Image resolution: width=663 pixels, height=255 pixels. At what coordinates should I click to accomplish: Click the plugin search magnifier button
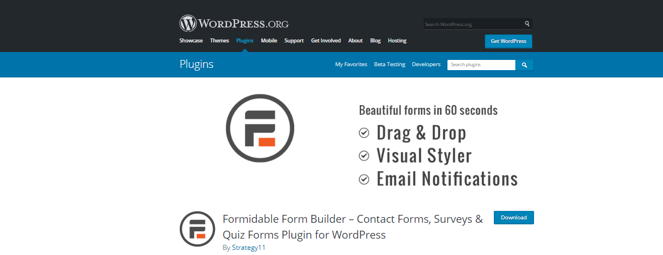[x=524, y=64]
